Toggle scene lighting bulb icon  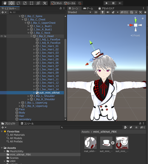(x=103, y=12)
